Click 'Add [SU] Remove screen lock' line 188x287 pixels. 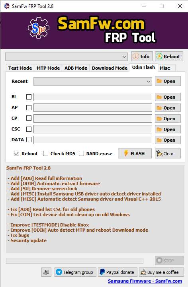coord(43,189)
